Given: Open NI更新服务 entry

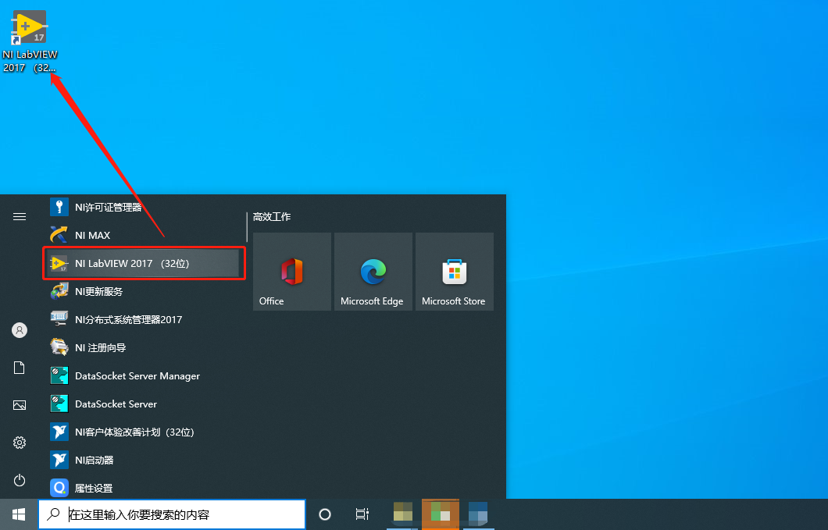Looking at the screenshot, I should 143,291.
